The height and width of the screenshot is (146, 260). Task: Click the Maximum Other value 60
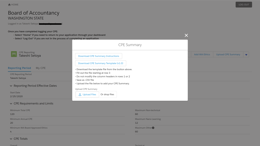point(136,132)
